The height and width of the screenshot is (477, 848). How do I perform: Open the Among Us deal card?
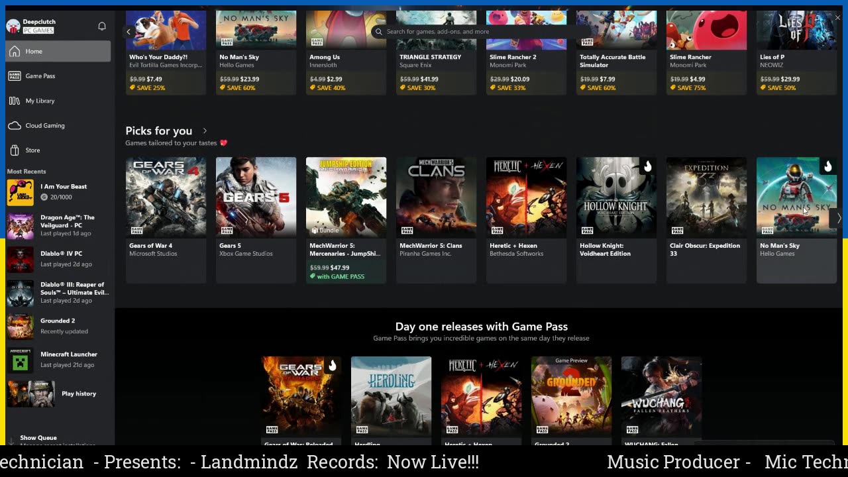[346, 53]
